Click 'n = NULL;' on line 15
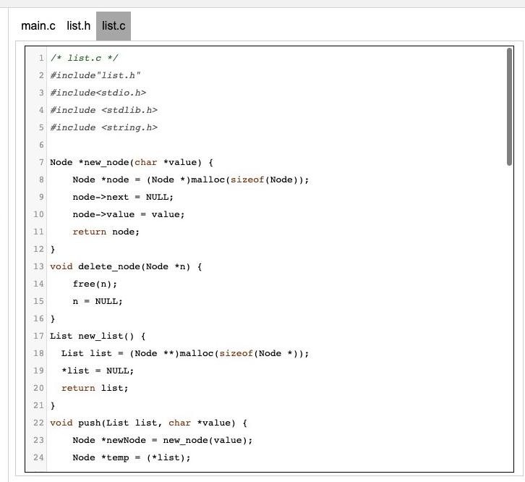Viewport: 525px width, 482px height. click(98, 301)
